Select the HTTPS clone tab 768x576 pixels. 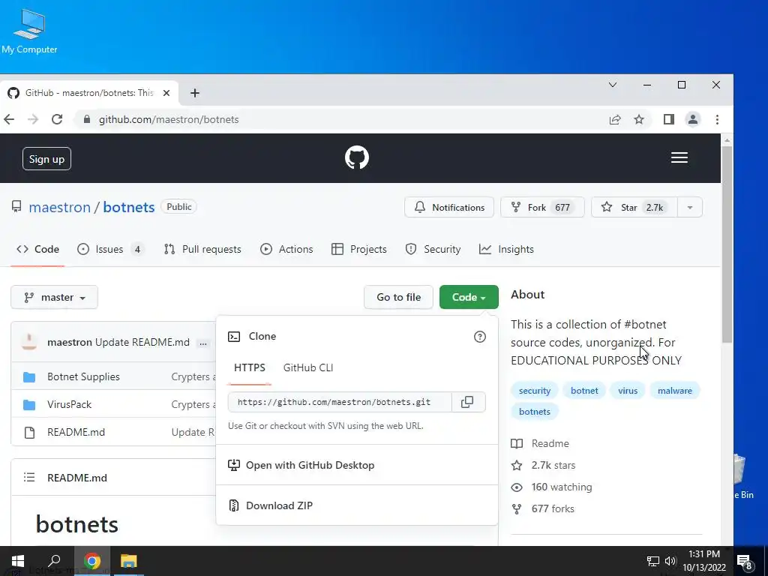249,367
